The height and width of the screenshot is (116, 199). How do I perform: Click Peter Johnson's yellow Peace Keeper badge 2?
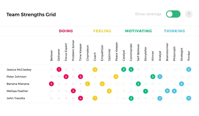[116, 77]
